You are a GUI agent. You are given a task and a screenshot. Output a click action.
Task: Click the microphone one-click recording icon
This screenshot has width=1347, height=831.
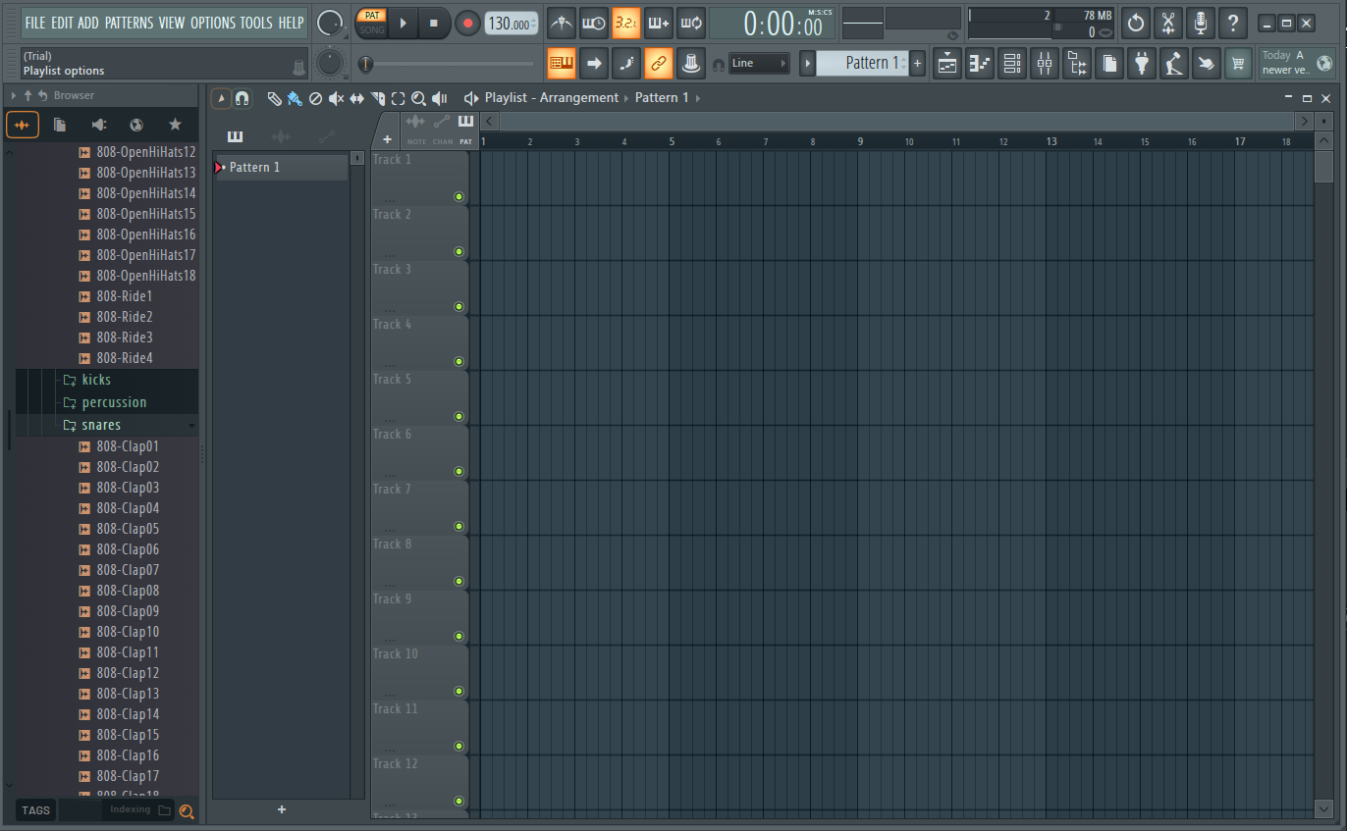1201,23
